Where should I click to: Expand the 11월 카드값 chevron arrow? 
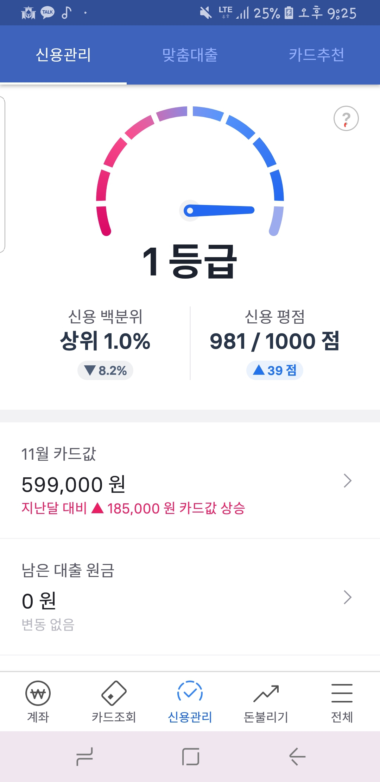pyautogui.click(x=347, y=481)
